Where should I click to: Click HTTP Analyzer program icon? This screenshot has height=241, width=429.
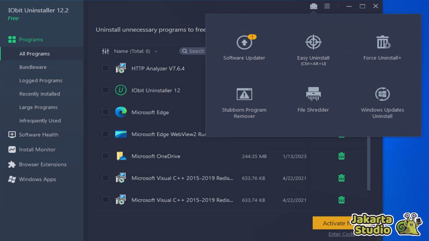(121, 68)
